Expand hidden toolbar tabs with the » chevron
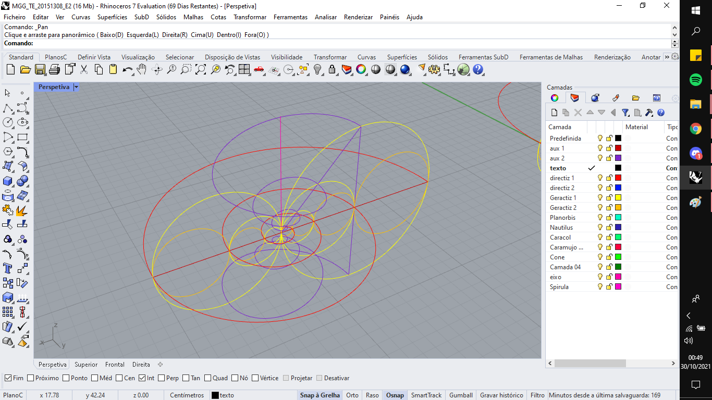This screenshot has height=400, width=712. [667, 57]
